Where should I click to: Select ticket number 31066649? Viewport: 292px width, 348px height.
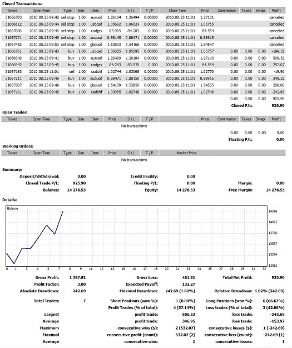tap(13, 58)
